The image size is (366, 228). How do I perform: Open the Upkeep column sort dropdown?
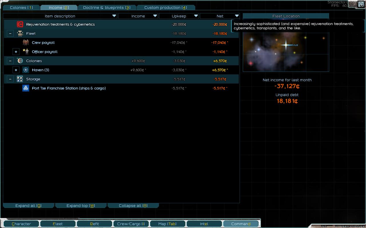(196, 16)
